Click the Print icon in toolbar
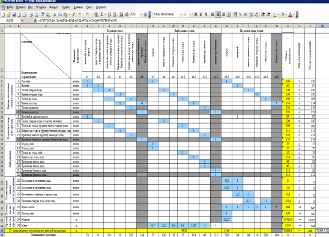329x237 pixels. (31, 14)
